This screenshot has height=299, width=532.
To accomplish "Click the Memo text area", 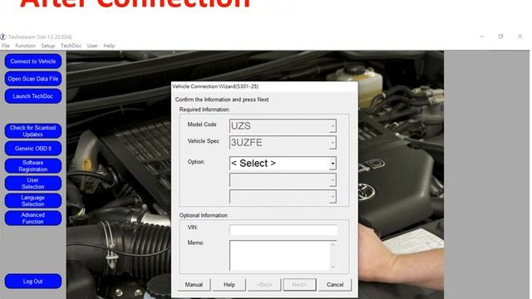I will tap(279, 256).
